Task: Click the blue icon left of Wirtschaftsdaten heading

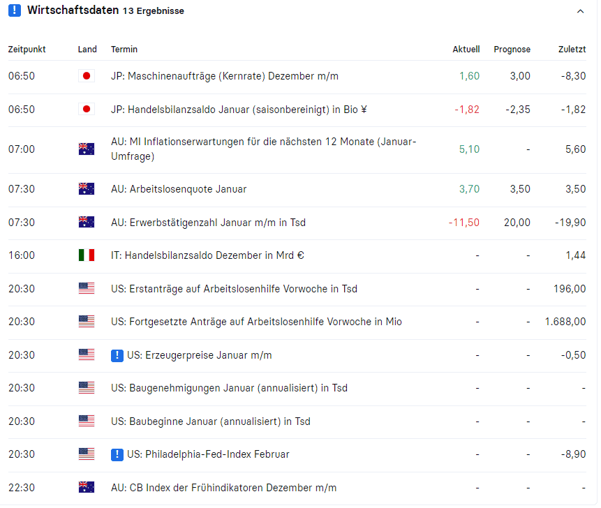Action: [x=12, y=10]
